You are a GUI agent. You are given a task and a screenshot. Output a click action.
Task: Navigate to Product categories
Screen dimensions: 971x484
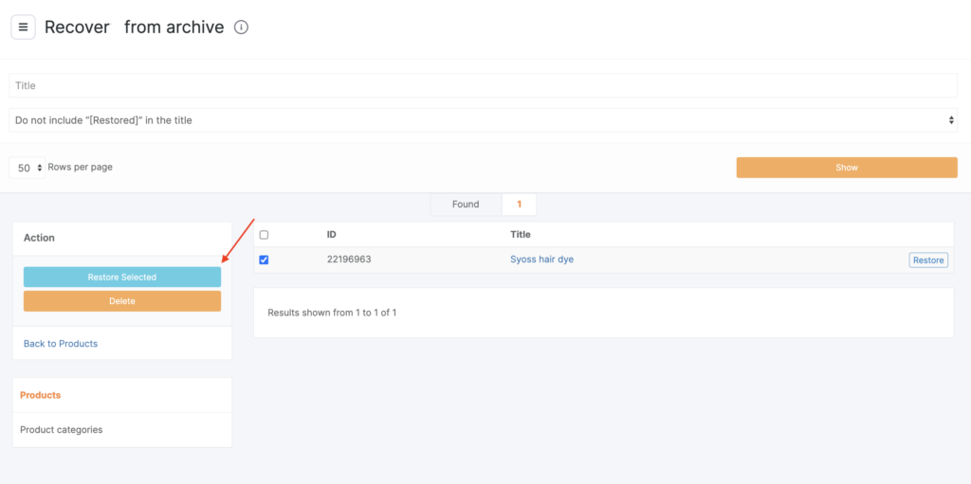[62, 430]
